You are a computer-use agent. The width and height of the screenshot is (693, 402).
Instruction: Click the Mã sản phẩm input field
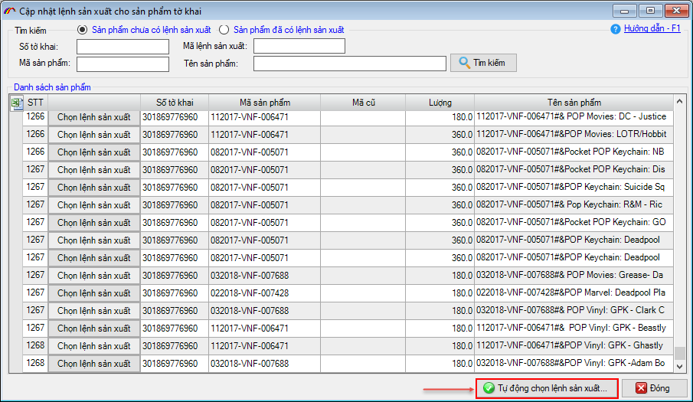tap(123, 64)
